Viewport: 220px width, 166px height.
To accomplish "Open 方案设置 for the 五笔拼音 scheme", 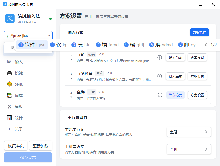I will tap(197, 76).
